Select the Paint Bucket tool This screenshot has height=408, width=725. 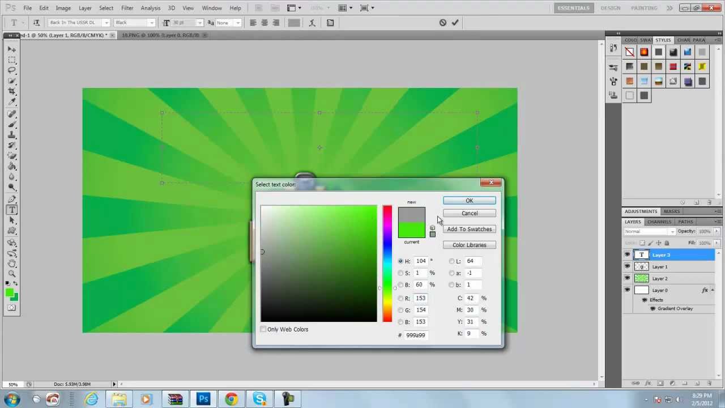tap(12, 167)
